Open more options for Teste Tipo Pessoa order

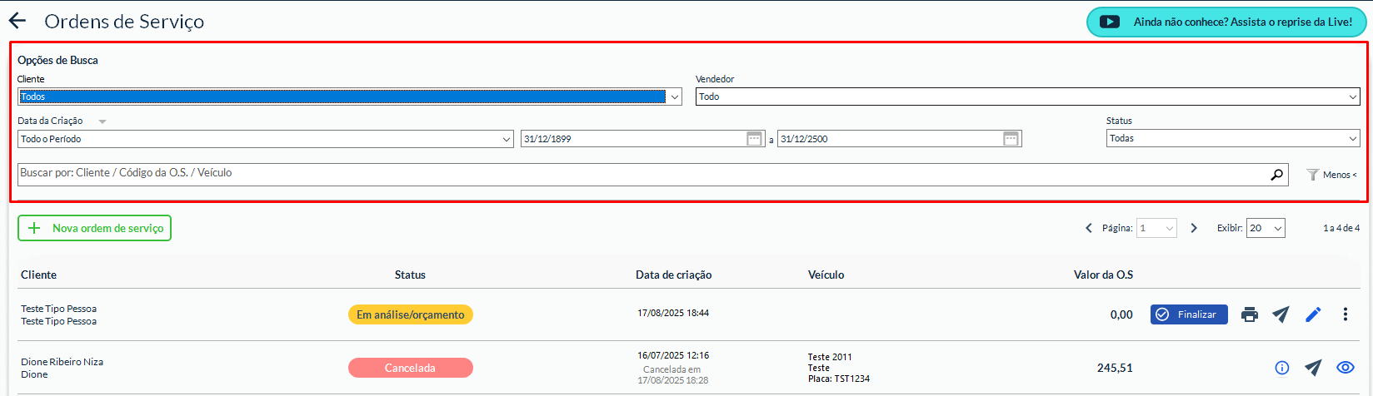pyautogui.click(x=1346, y=314)
